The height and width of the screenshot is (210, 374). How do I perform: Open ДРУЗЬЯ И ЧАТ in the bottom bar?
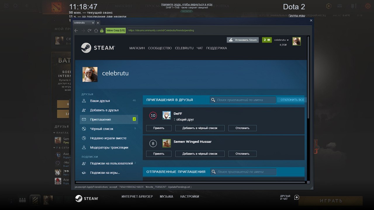[285, 197]
